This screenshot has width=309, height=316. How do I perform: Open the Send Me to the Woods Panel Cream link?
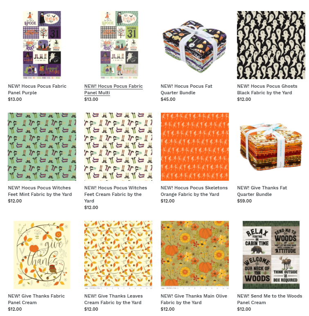tap(270, 299)
